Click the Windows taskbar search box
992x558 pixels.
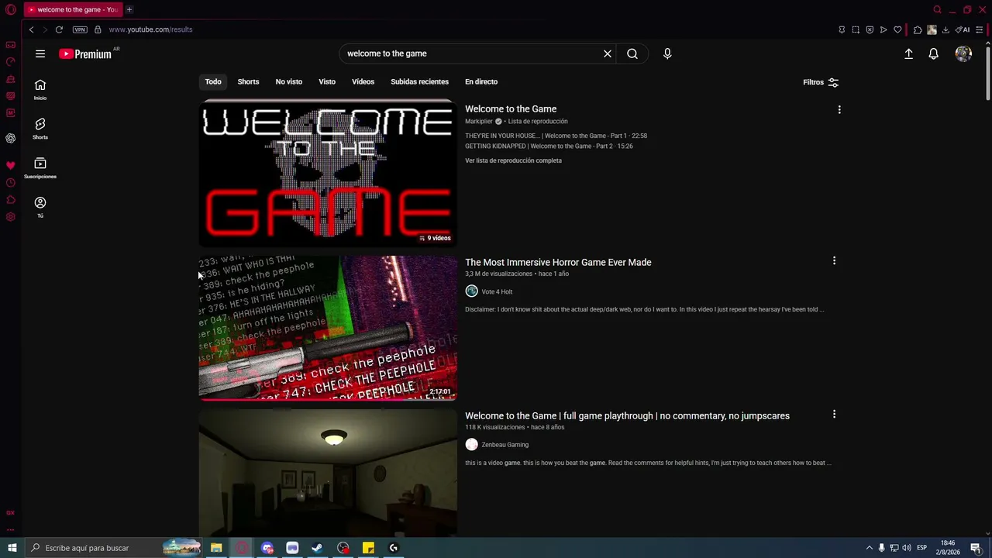click(x=114, y=548)
